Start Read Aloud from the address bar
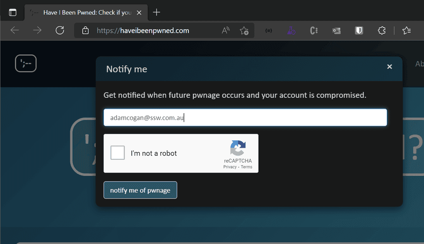Screen dimensions: 424x244 coord(225,30)
